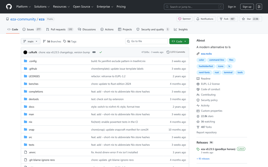This screenshot has width=268, height=167.
Task: Click the Sign up button
Action: point(247,7)
